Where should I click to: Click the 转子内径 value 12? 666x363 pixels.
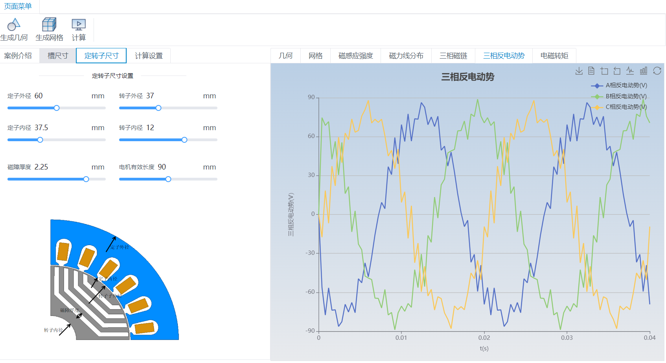tap(150, 128)
